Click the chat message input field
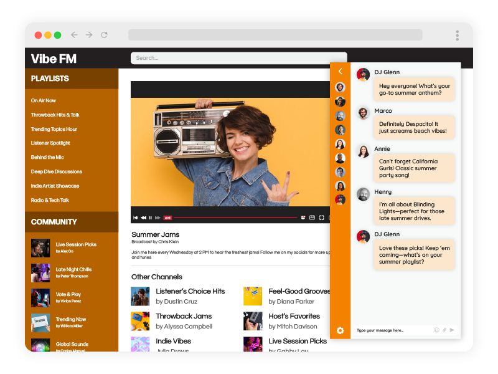Screen dimensions: 498x374 (392, 330)
